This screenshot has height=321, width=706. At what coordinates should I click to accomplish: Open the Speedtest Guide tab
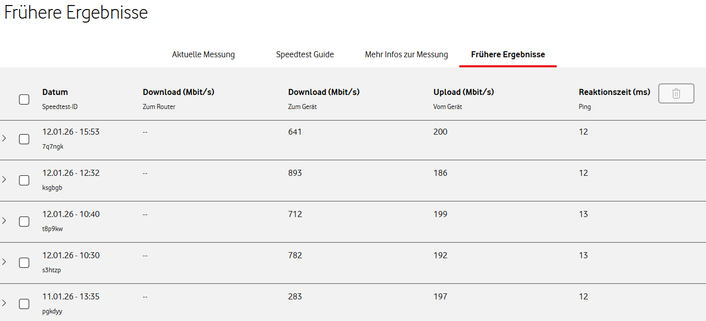tap(305, 54)
